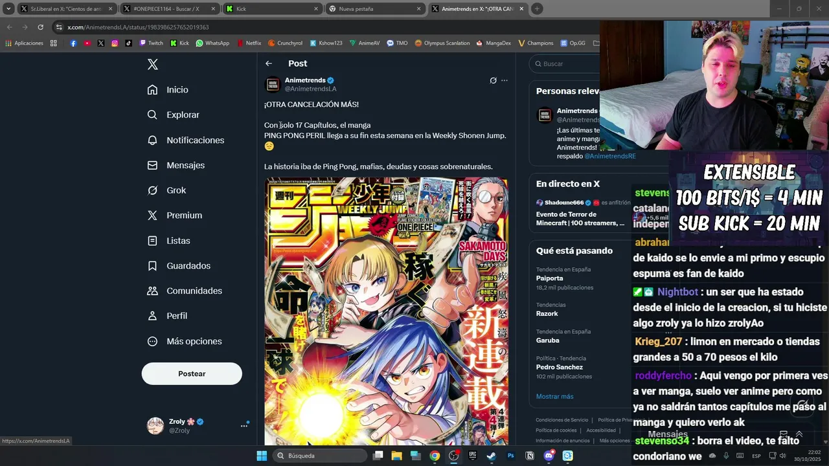Open OBS Studio from taskbar

tap(454, 456)
